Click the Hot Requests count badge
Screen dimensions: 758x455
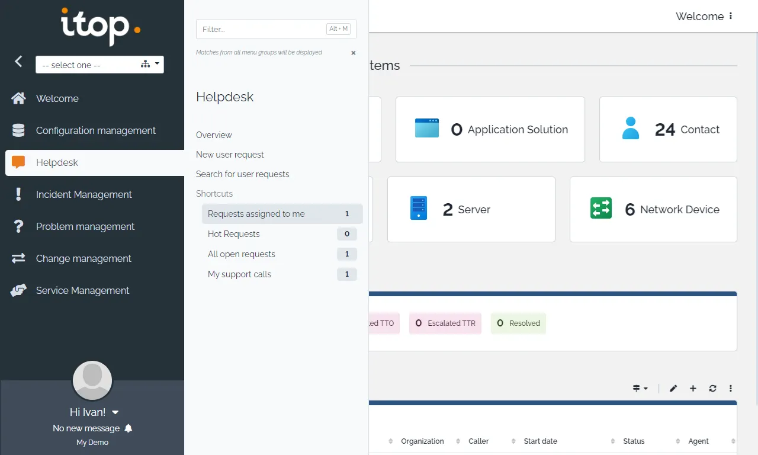point(347,234)
